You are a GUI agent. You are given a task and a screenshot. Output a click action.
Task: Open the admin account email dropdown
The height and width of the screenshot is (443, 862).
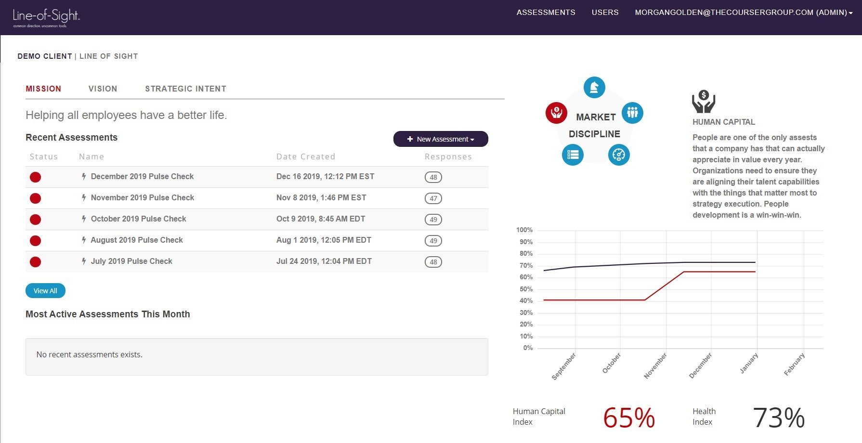[x=744, y=13]
